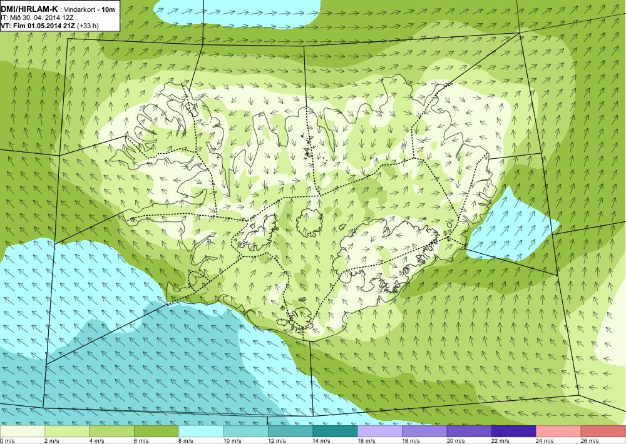Click the "DMI/HIRLAM-K" model title text
Screen dimensions: 626x444
pos(29,9)
